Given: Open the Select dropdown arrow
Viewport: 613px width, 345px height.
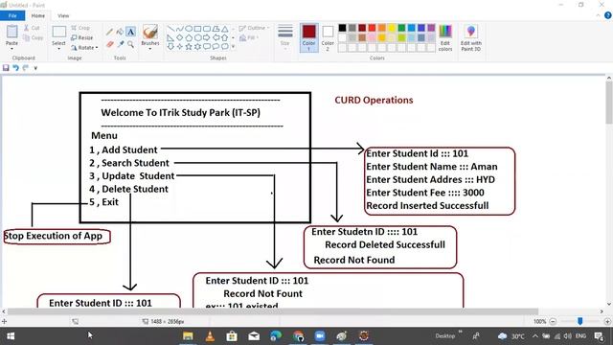Looking at the screenshot, I should pyautogui.click(x=58, y=49).
